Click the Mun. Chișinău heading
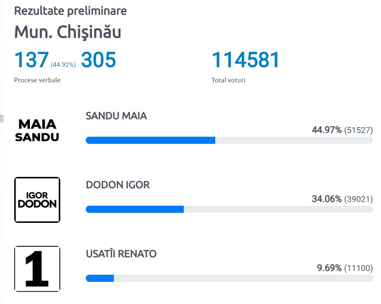Viewport: 381px width, 304px height. pos(67,32)
